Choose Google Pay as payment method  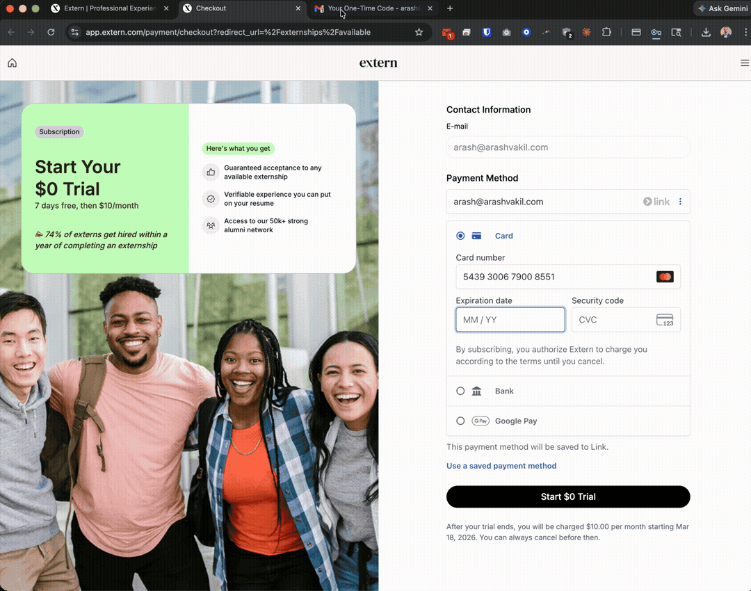click(460, 421)
